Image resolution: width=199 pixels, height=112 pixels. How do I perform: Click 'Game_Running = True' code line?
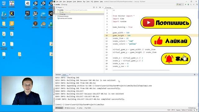[x=123, y=27]
